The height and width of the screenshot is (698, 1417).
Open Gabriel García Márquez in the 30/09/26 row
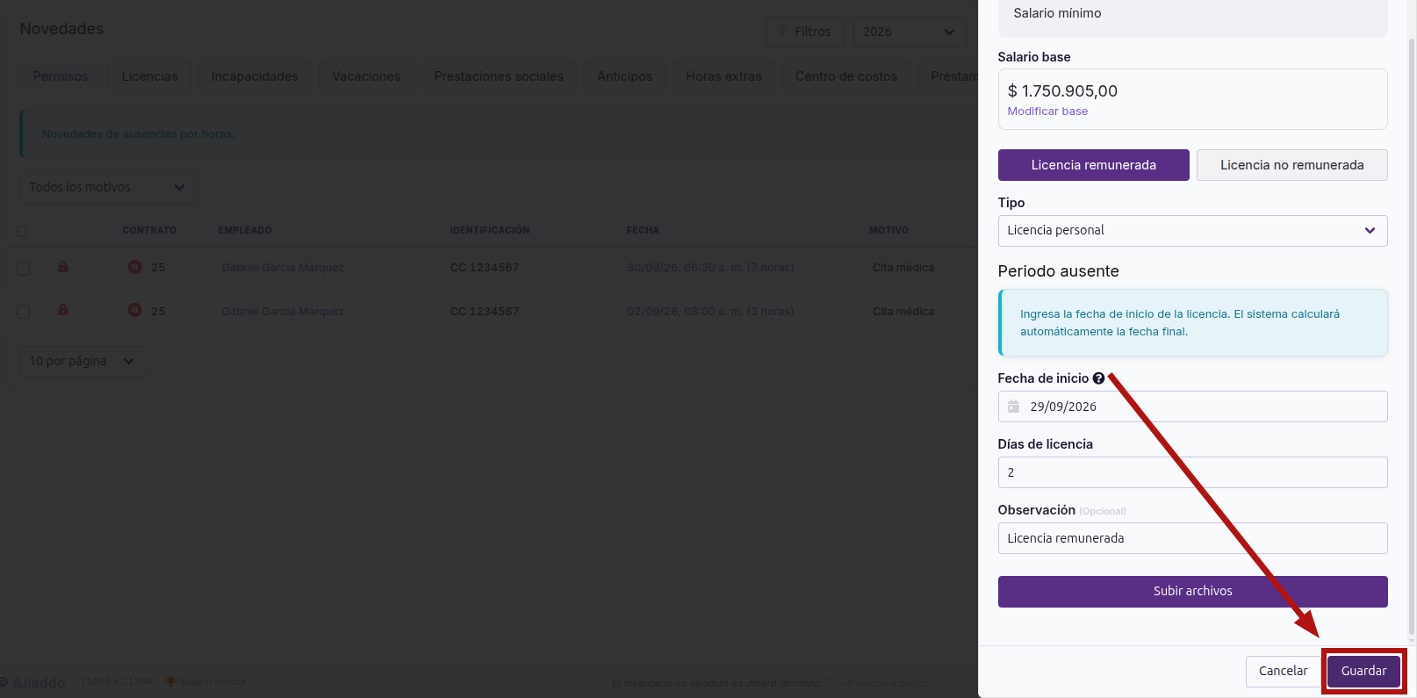[283, 268]
